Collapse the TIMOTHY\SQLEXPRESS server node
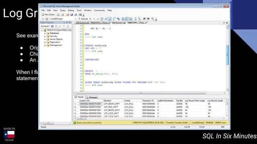Screen dimensions: 257x144 point(42,30)
